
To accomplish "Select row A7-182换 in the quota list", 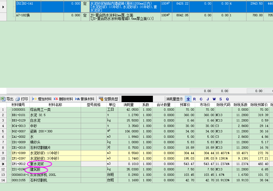I will pyautogui.click(x=144, y=17).
